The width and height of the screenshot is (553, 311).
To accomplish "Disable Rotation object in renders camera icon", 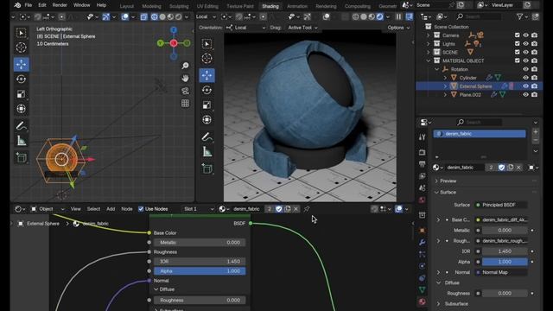I will coord(534,69).
